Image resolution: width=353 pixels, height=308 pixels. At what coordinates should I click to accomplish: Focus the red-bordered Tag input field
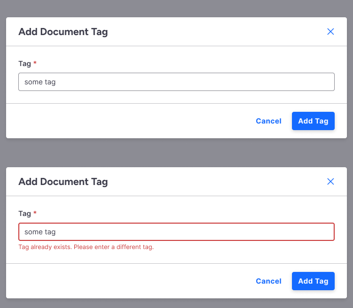coord(203,232)
